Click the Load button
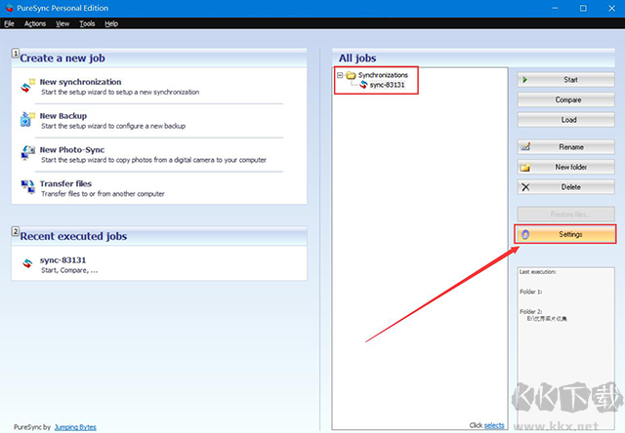Screen dimensions: 625x433 565,119
